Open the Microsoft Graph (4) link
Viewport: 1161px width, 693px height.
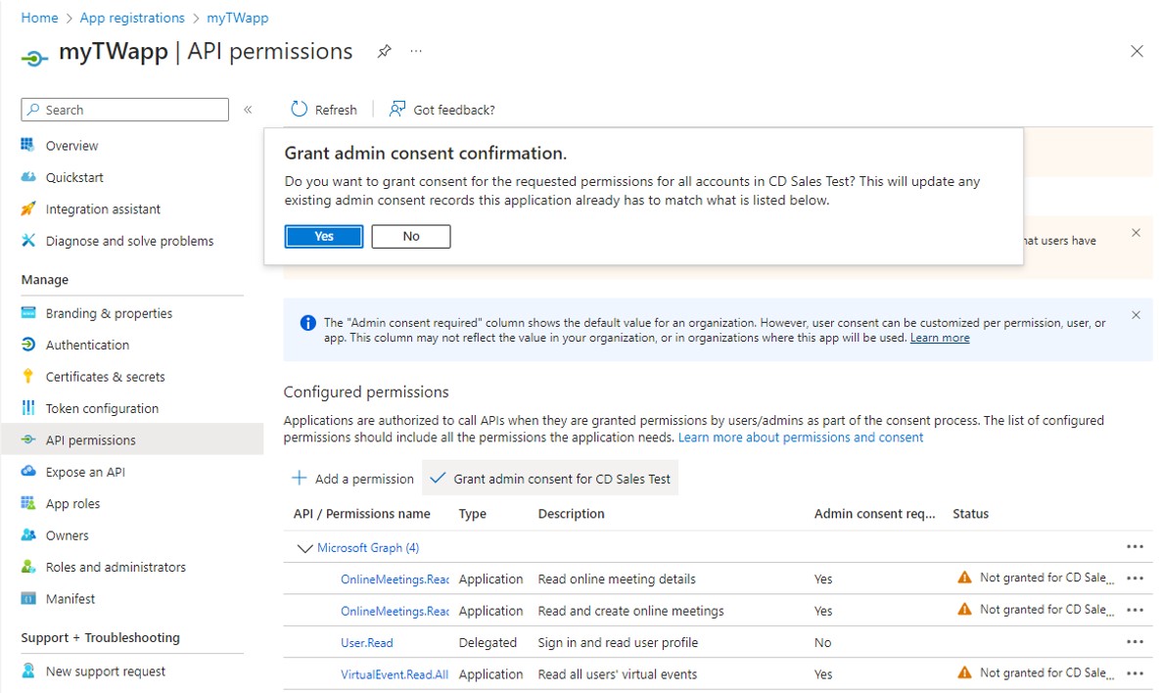(x=368, y=548)
